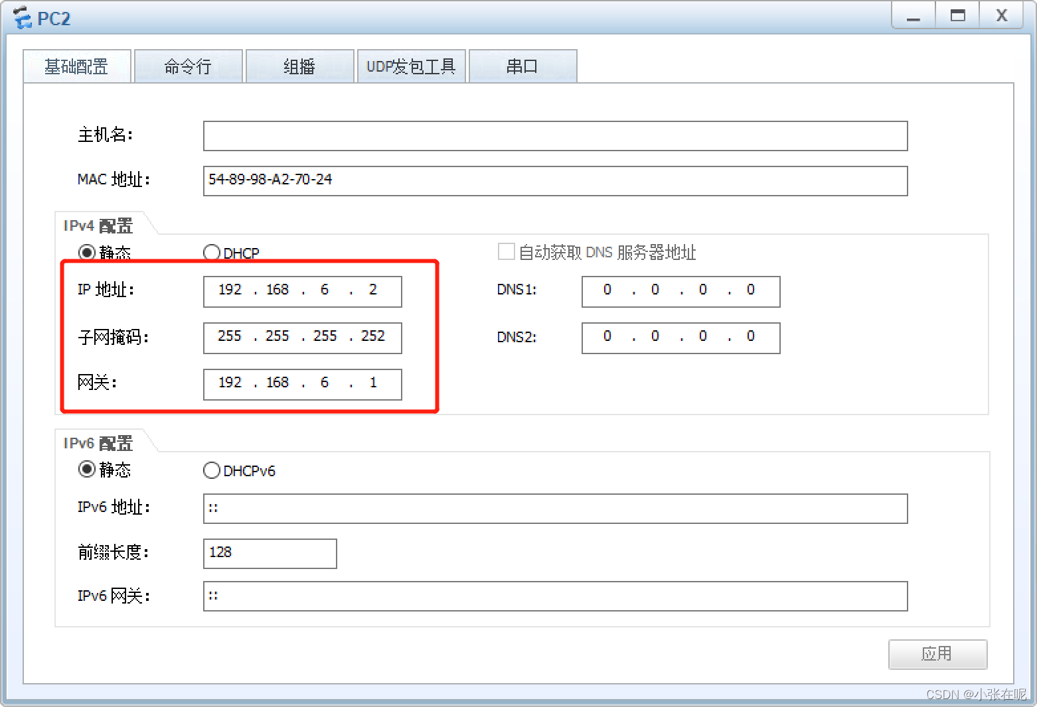Switch to the 基础配置 tab
Screen dimensions: 1037x707
pos(77,66)
